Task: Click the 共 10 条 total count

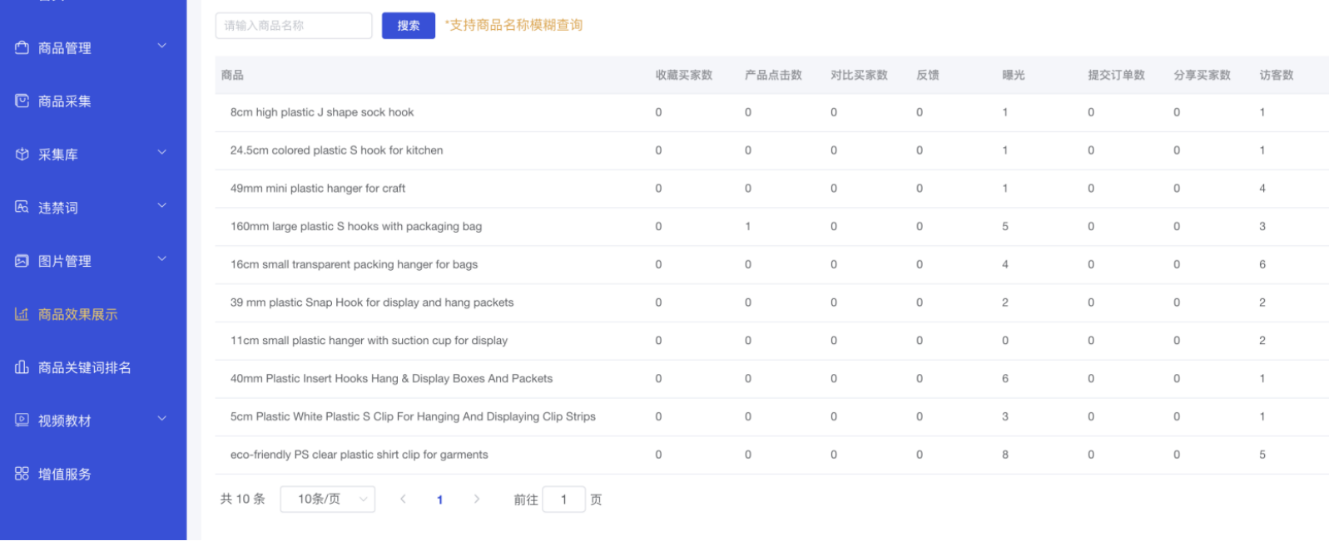Action: click(242, 499)
